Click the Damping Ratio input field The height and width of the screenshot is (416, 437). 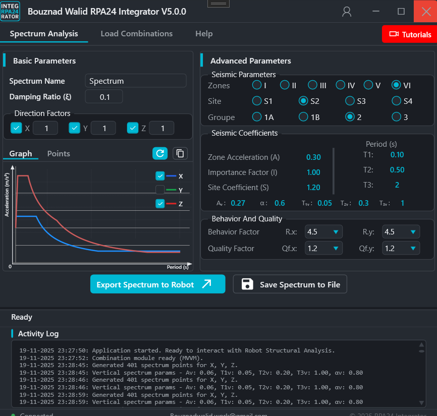coord(104,97)
